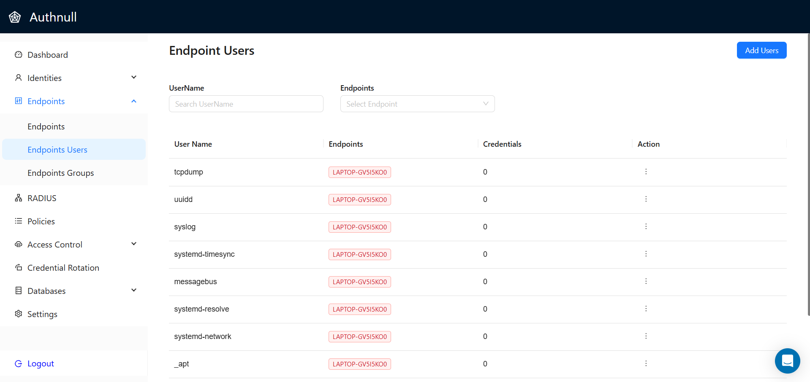Image resolution: width=810 pixels, height=382 pixels.
Task: Click the Logout link
Action: point(40,363)
